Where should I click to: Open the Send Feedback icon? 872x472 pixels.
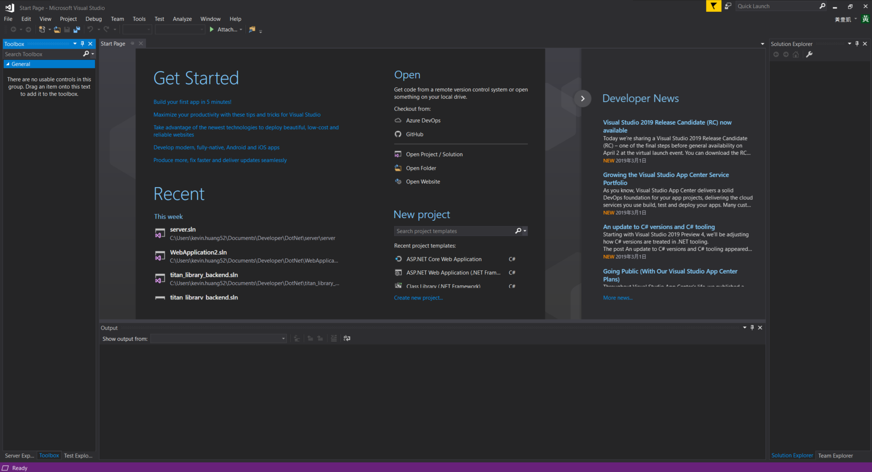728,6
